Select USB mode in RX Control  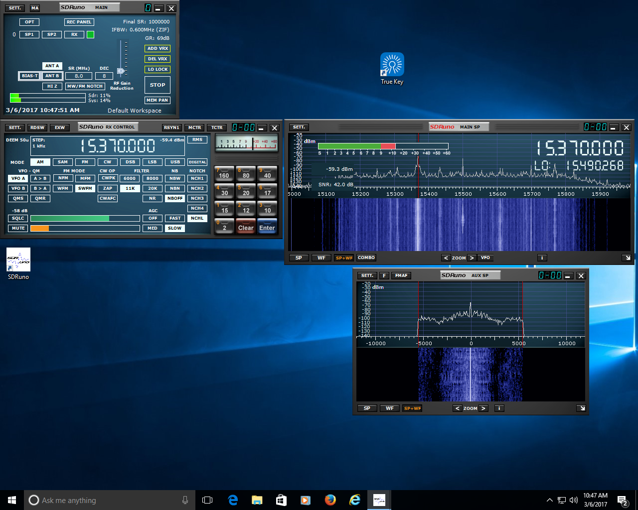point(175,162)
